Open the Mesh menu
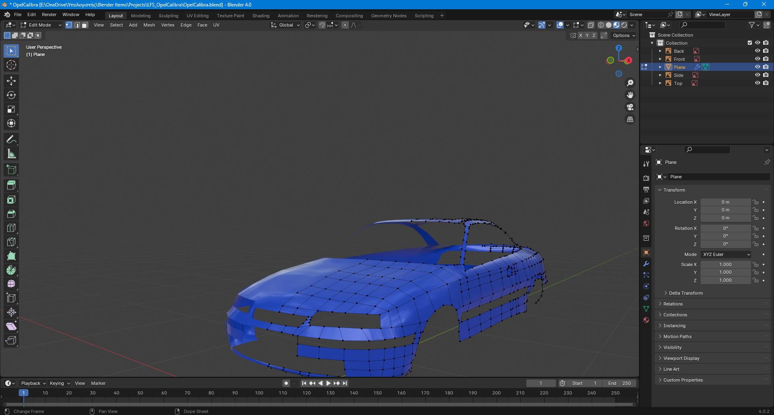The width and height of the screenshot is (774, 415). pyautogui.click(x=149, y=25)
